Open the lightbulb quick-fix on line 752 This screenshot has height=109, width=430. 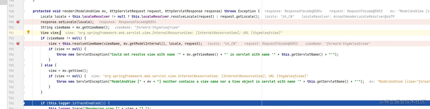[28, 32]
